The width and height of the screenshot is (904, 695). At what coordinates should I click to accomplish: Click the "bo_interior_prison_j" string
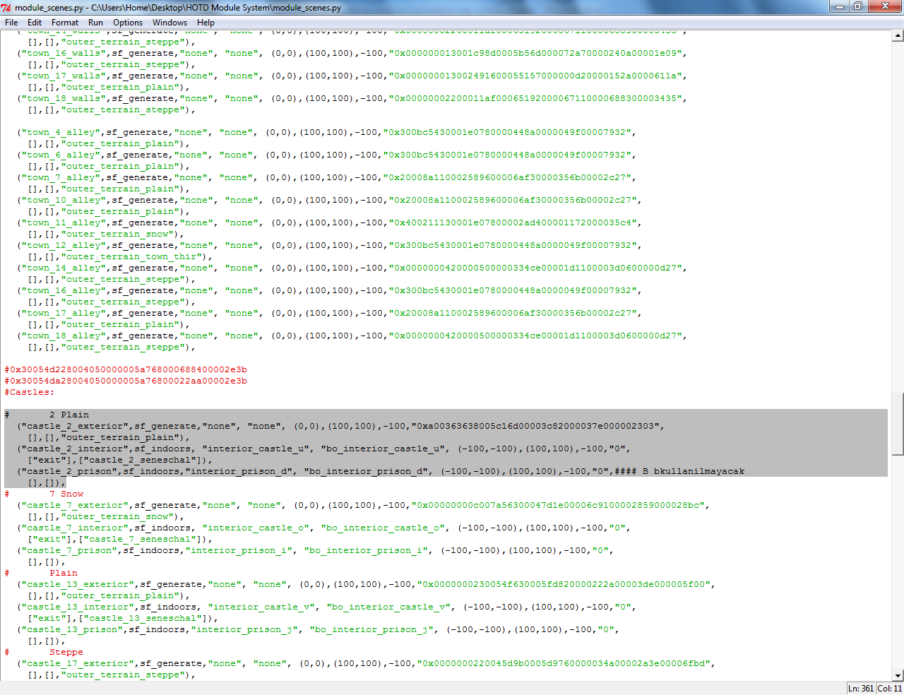373,629
